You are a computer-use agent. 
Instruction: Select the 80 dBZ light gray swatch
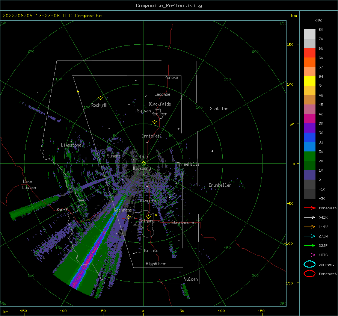309,34
